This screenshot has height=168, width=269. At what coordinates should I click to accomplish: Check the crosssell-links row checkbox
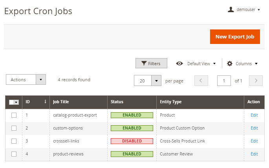pos(14,141)
